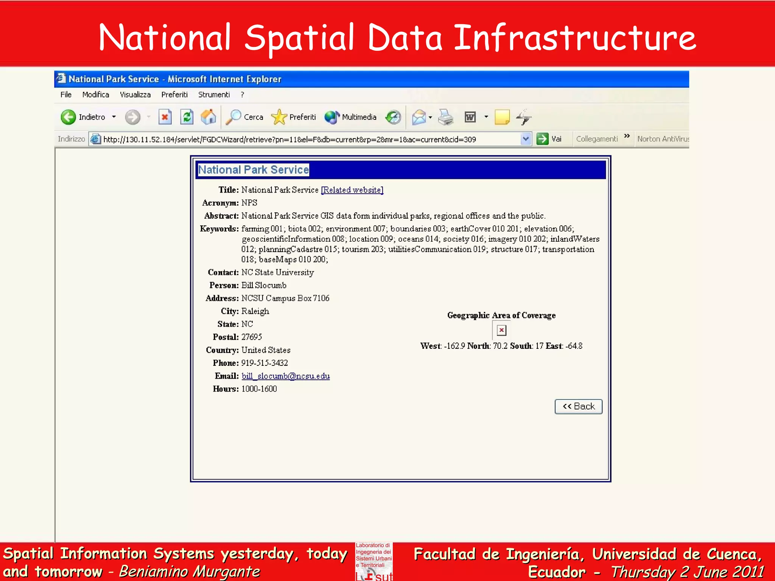This screenshot has width=775, height=581.
Task: Click the 'NC State University' contact text
Action: [x=278, y=272]
